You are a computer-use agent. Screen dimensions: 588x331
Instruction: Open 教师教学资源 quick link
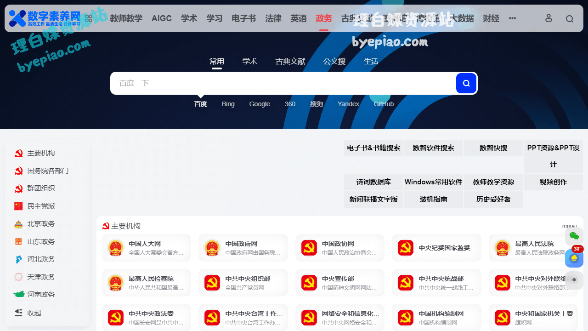pyautogui.click(x=493, y=182)
